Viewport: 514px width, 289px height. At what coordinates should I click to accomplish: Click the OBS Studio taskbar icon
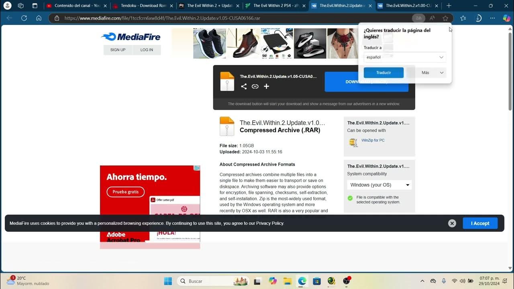coord(347,281)
